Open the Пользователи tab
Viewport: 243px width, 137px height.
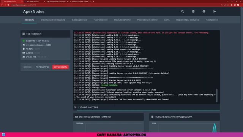pos(122,20)
